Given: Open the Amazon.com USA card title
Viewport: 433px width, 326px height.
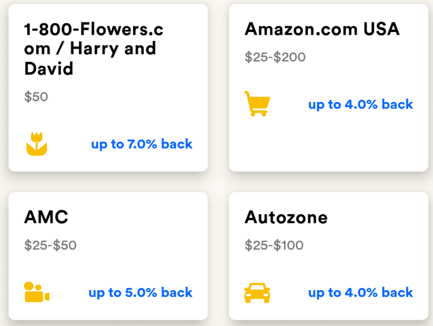Looking at the screenshot, I should (322, 29).
